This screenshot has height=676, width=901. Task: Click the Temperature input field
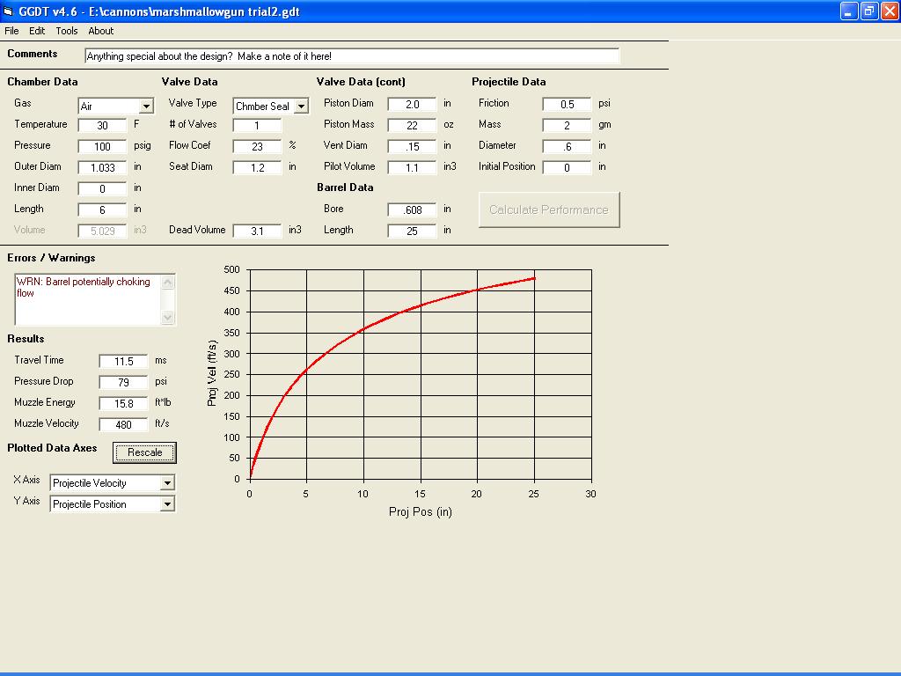point(102,125)
